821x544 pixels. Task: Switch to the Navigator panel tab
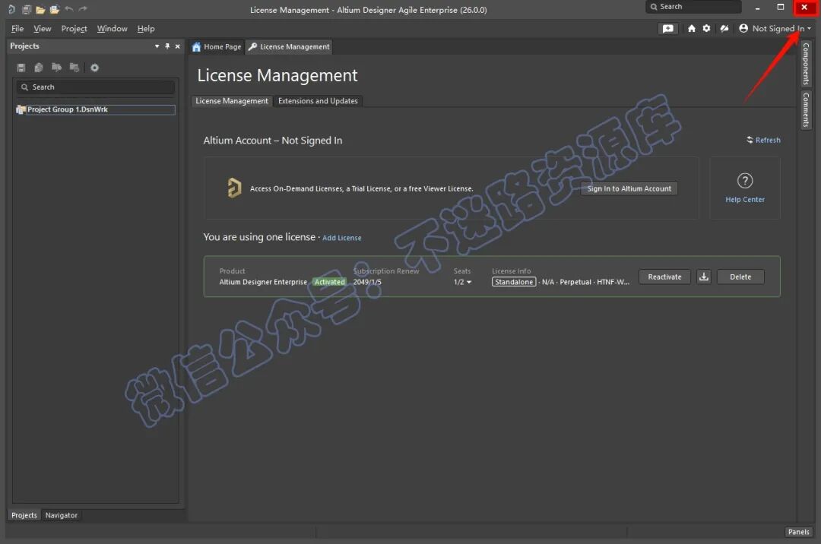pos(62,515)
